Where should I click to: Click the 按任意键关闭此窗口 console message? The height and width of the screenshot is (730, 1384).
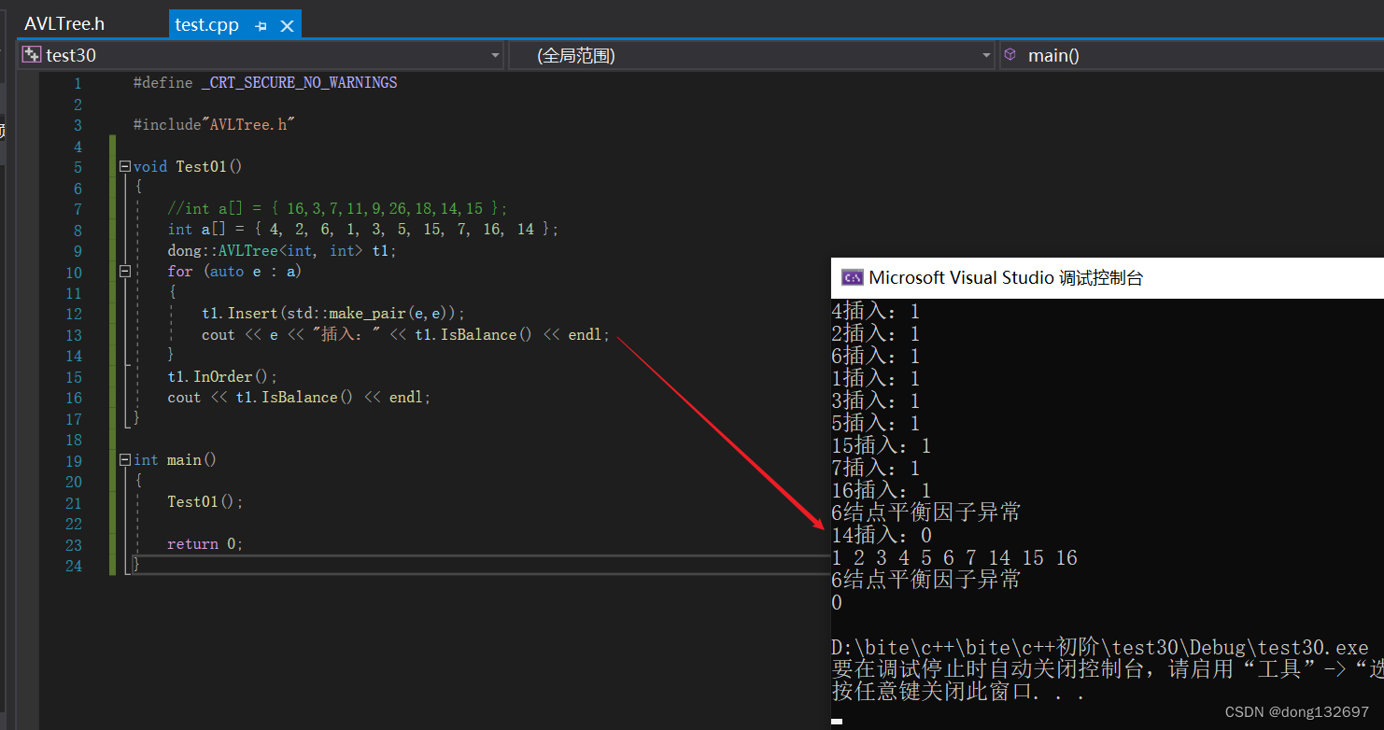pyautogui.click(x=958, y=693)
